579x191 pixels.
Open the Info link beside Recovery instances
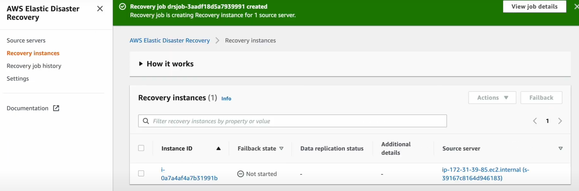pyautogui.click(x=226, y=99)
